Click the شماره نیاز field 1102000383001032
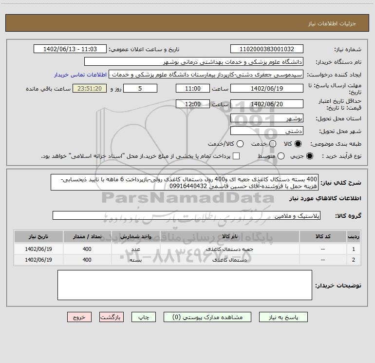375x363 pixels. 267,49
